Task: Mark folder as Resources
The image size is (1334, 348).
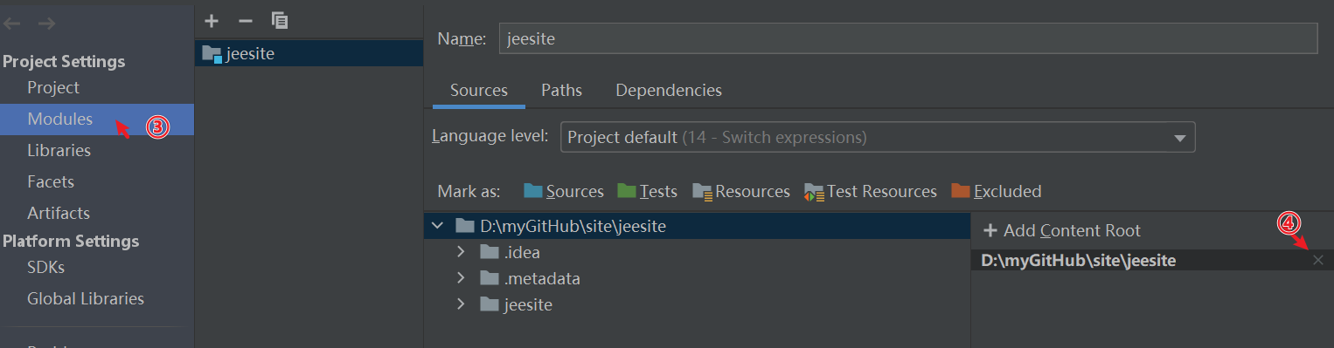Action: pos(741,191)
